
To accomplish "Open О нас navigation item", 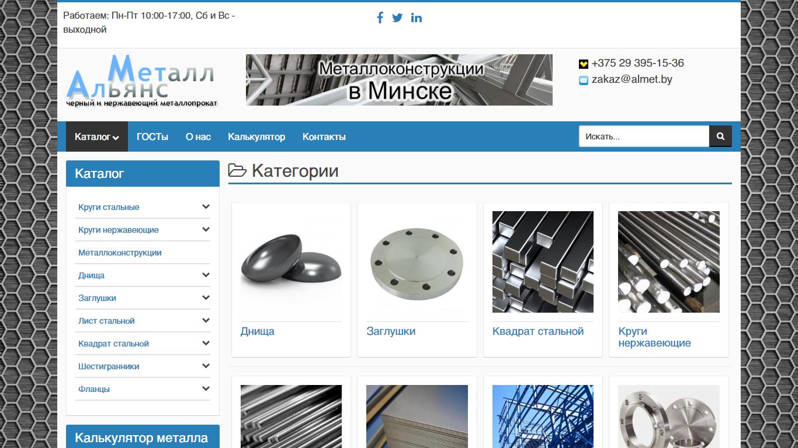I will [198, 136].
